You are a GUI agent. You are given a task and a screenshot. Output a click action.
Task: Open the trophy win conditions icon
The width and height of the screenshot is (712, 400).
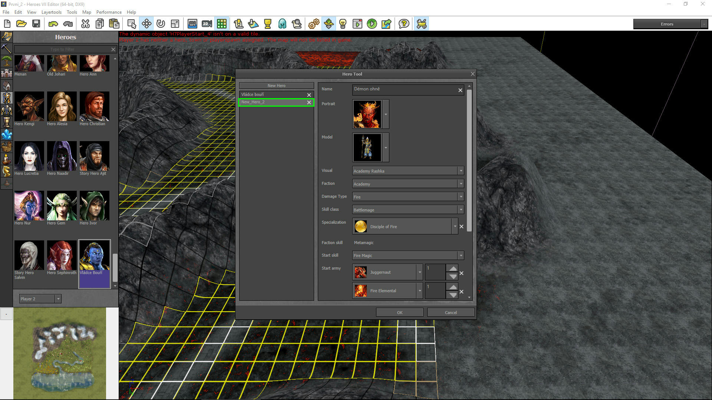(268, 24)
